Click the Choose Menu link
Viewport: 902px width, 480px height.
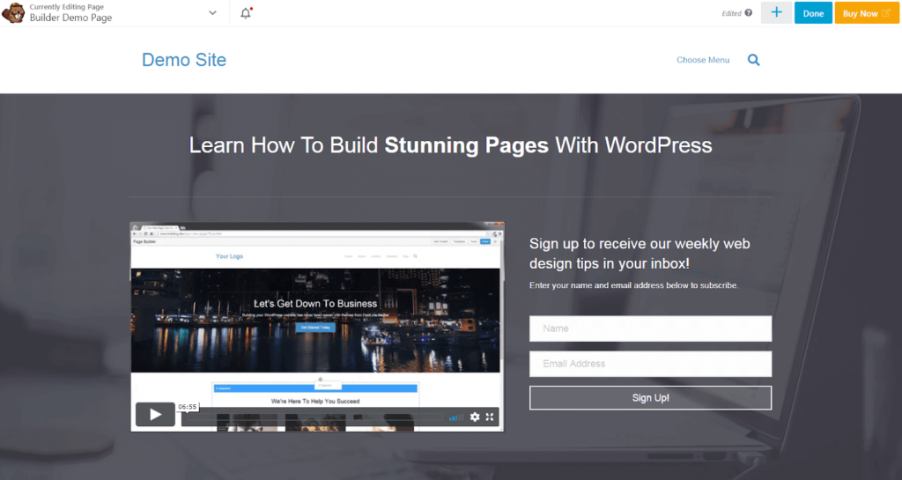coord(703,60)
